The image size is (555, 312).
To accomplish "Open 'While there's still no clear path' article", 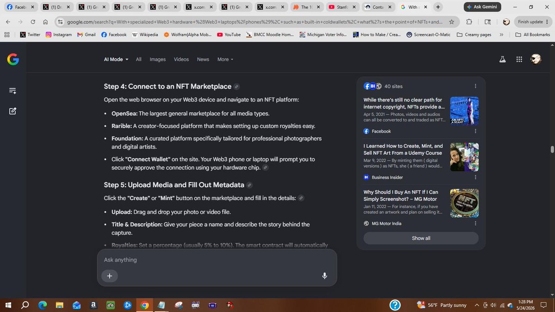I will (x=404, y=103).
